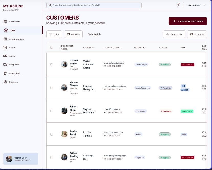Open the Dashboard menu item
Image resolution: width=212 pixels, height=170 pixels.
pyautogui.click(x=21, y=22)
